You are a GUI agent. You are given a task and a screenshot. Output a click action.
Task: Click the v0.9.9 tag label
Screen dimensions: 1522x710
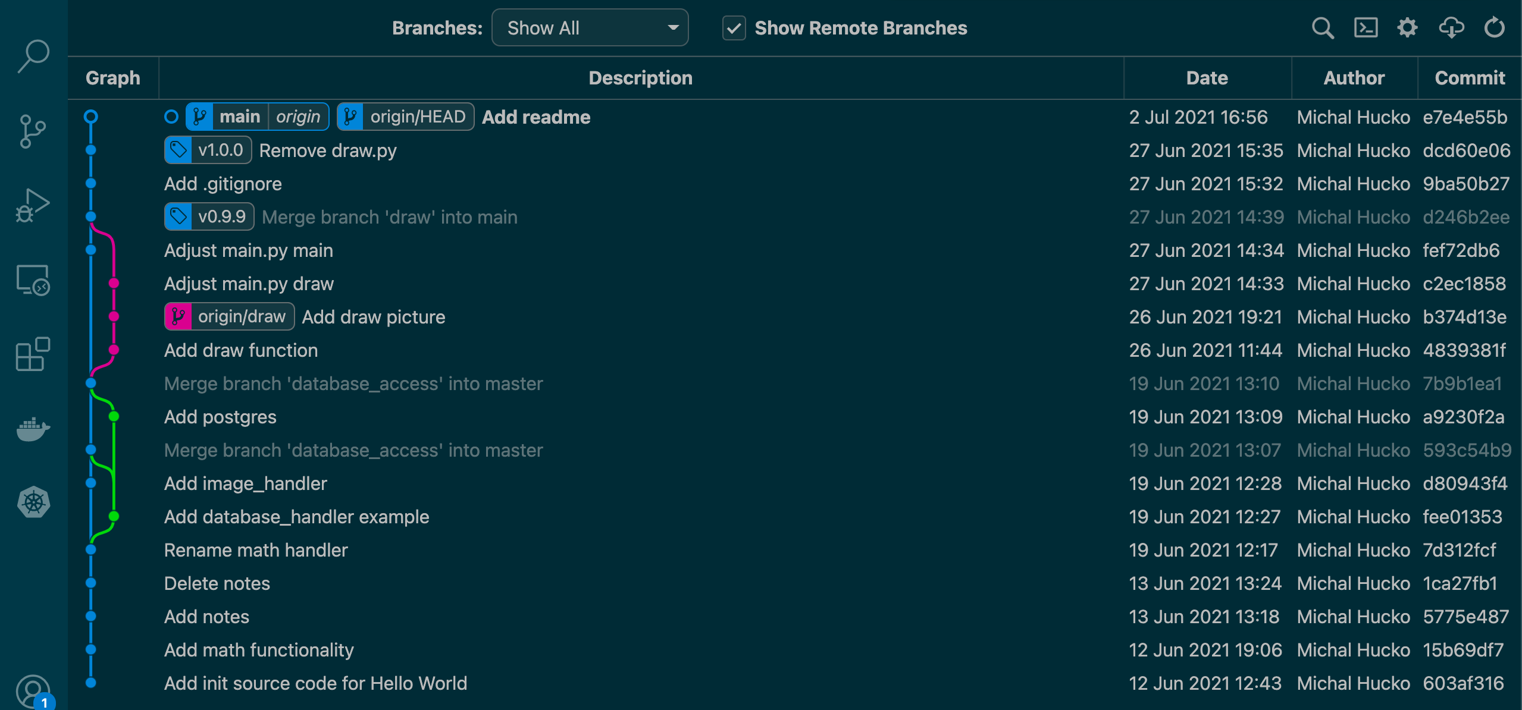click(x=209, y=217)
